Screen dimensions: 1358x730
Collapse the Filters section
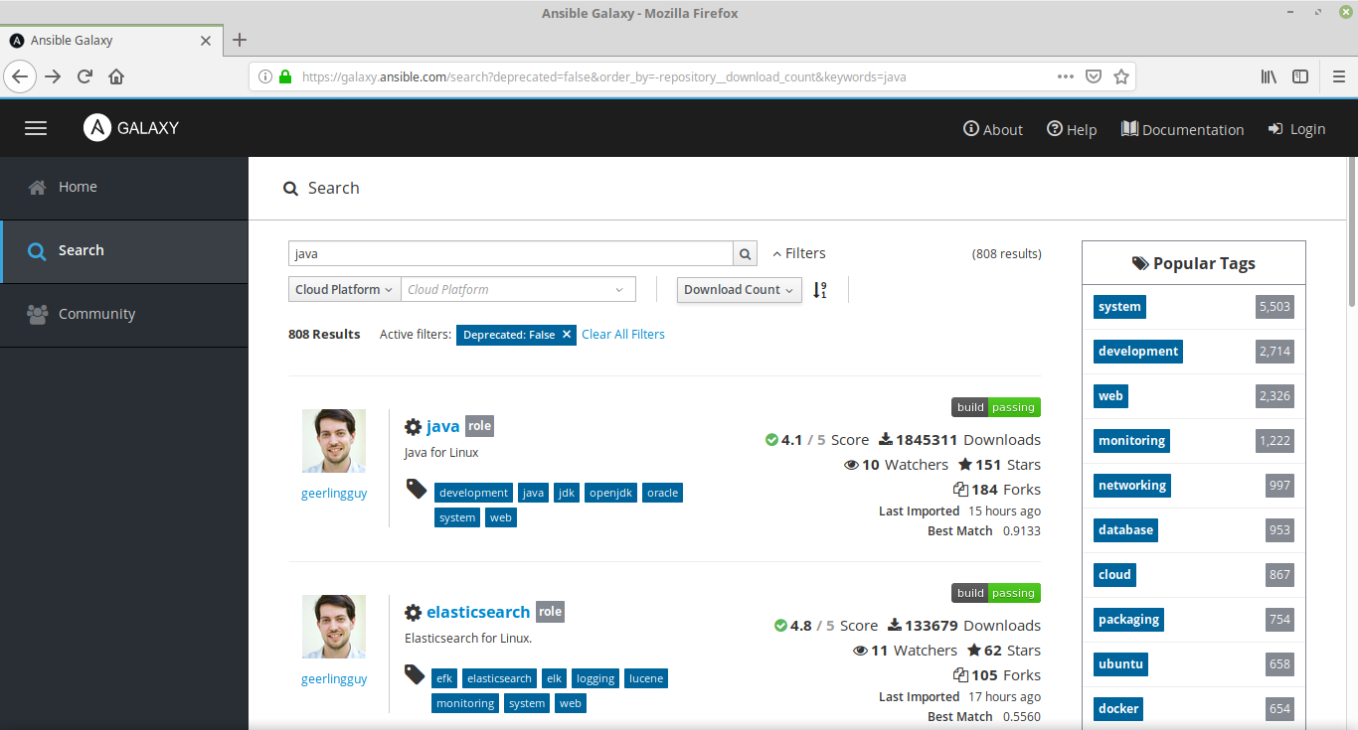tap(799, 253)
